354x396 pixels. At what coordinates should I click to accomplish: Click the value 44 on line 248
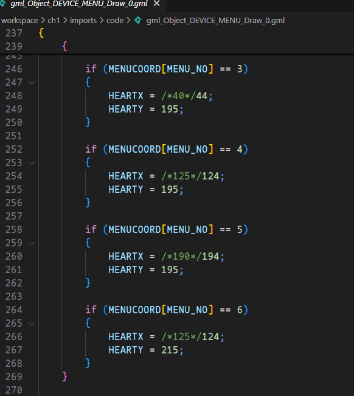[202, 96]
